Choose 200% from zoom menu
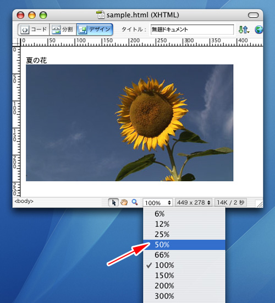Viewport: 275px width, 303px height. coord(184,286)
